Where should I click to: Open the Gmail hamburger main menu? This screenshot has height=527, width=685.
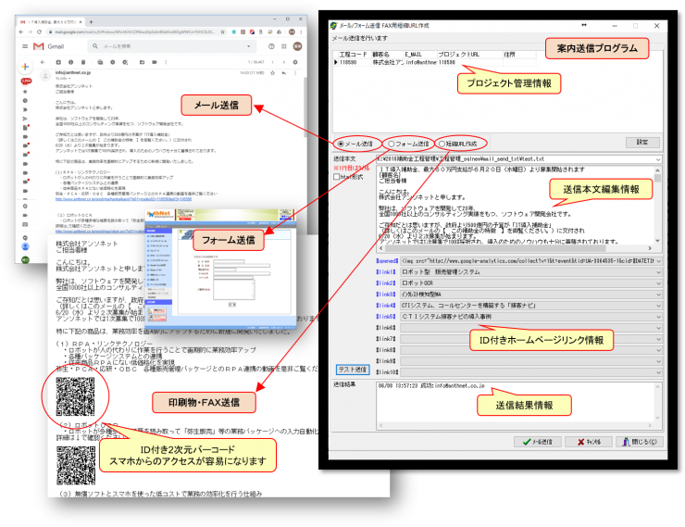[25, 46]
